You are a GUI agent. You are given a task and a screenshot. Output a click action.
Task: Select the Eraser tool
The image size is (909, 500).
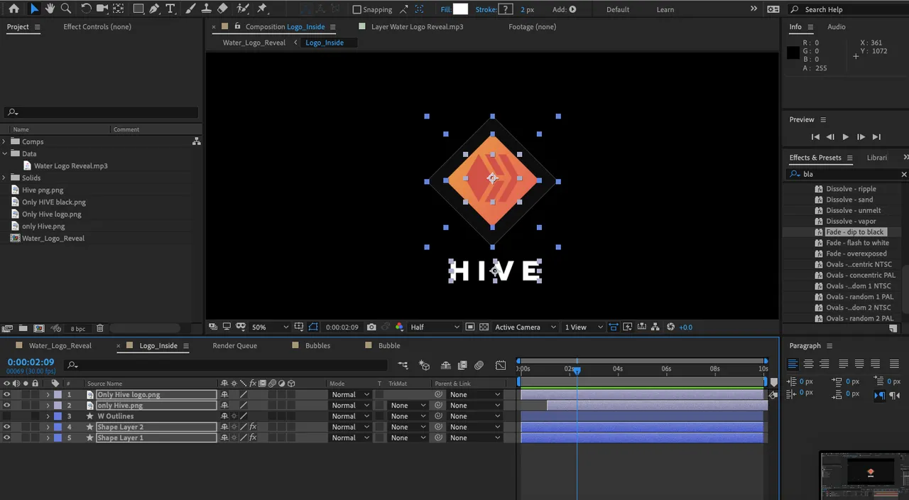point(222,9)
